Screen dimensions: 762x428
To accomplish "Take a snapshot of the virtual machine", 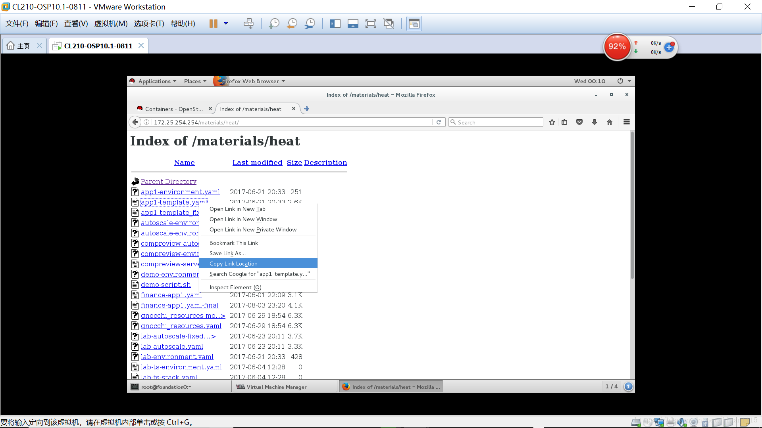I will click(274, 23).
